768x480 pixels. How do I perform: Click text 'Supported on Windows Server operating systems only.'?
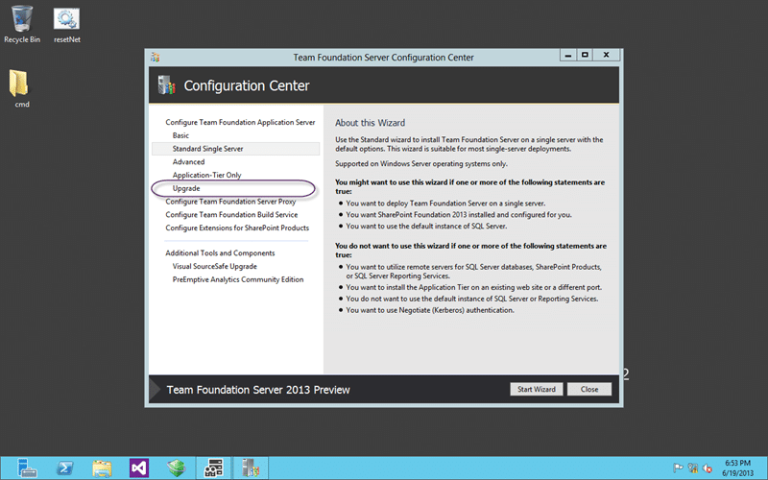click(x=421, y=164)
